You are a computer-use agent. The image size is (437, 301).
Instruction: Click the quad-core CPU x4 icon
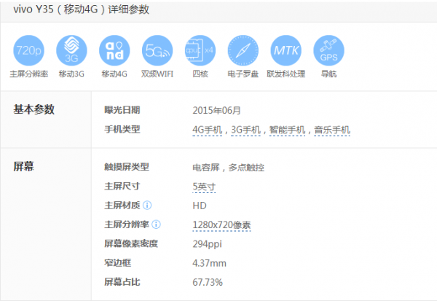pos(200,50)
